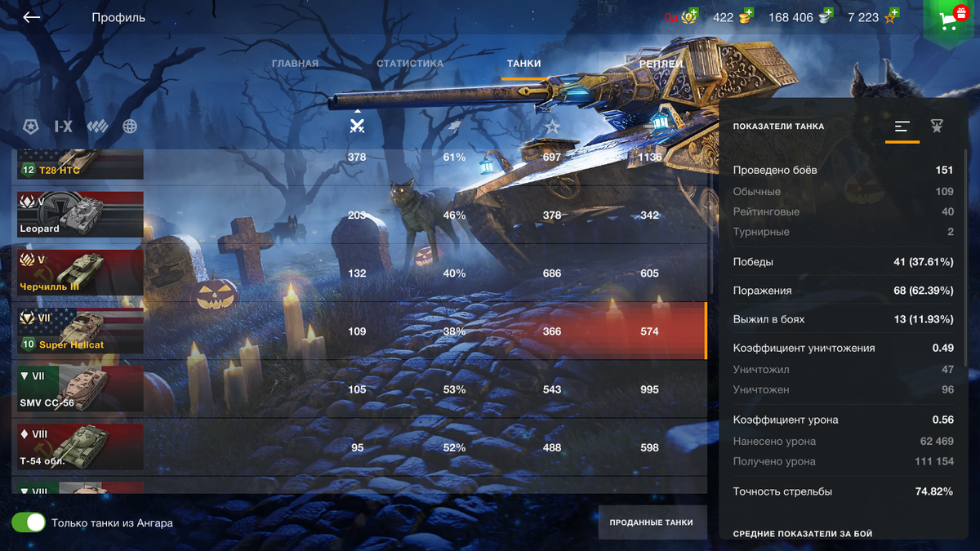Sort by battles crossed-swords column
This screenshot has width=980, height=551.
pos(357,125)
